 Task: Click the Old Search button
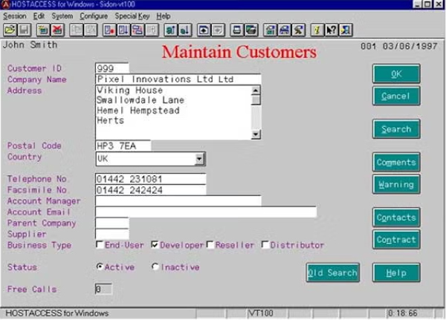pyautogui.click(x=332, y=272)
